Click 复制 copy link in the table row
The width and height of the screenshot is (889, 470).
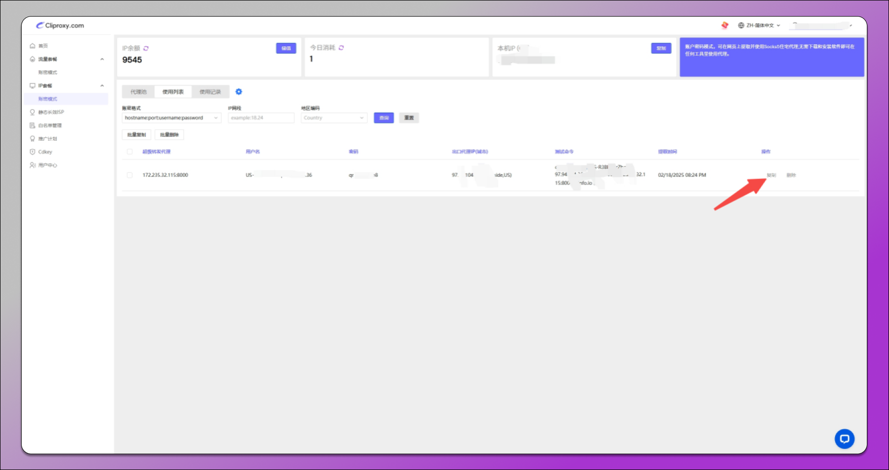click(771, 175)
